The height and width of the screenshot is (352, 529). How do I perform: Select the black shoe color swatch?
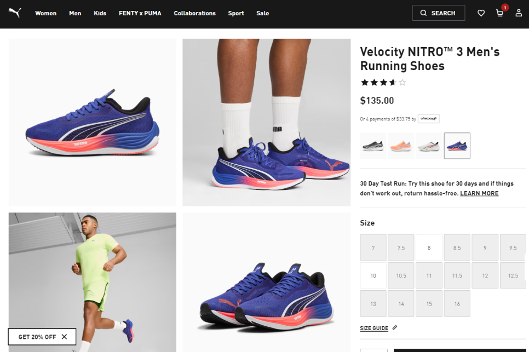[x=373, y=146]
